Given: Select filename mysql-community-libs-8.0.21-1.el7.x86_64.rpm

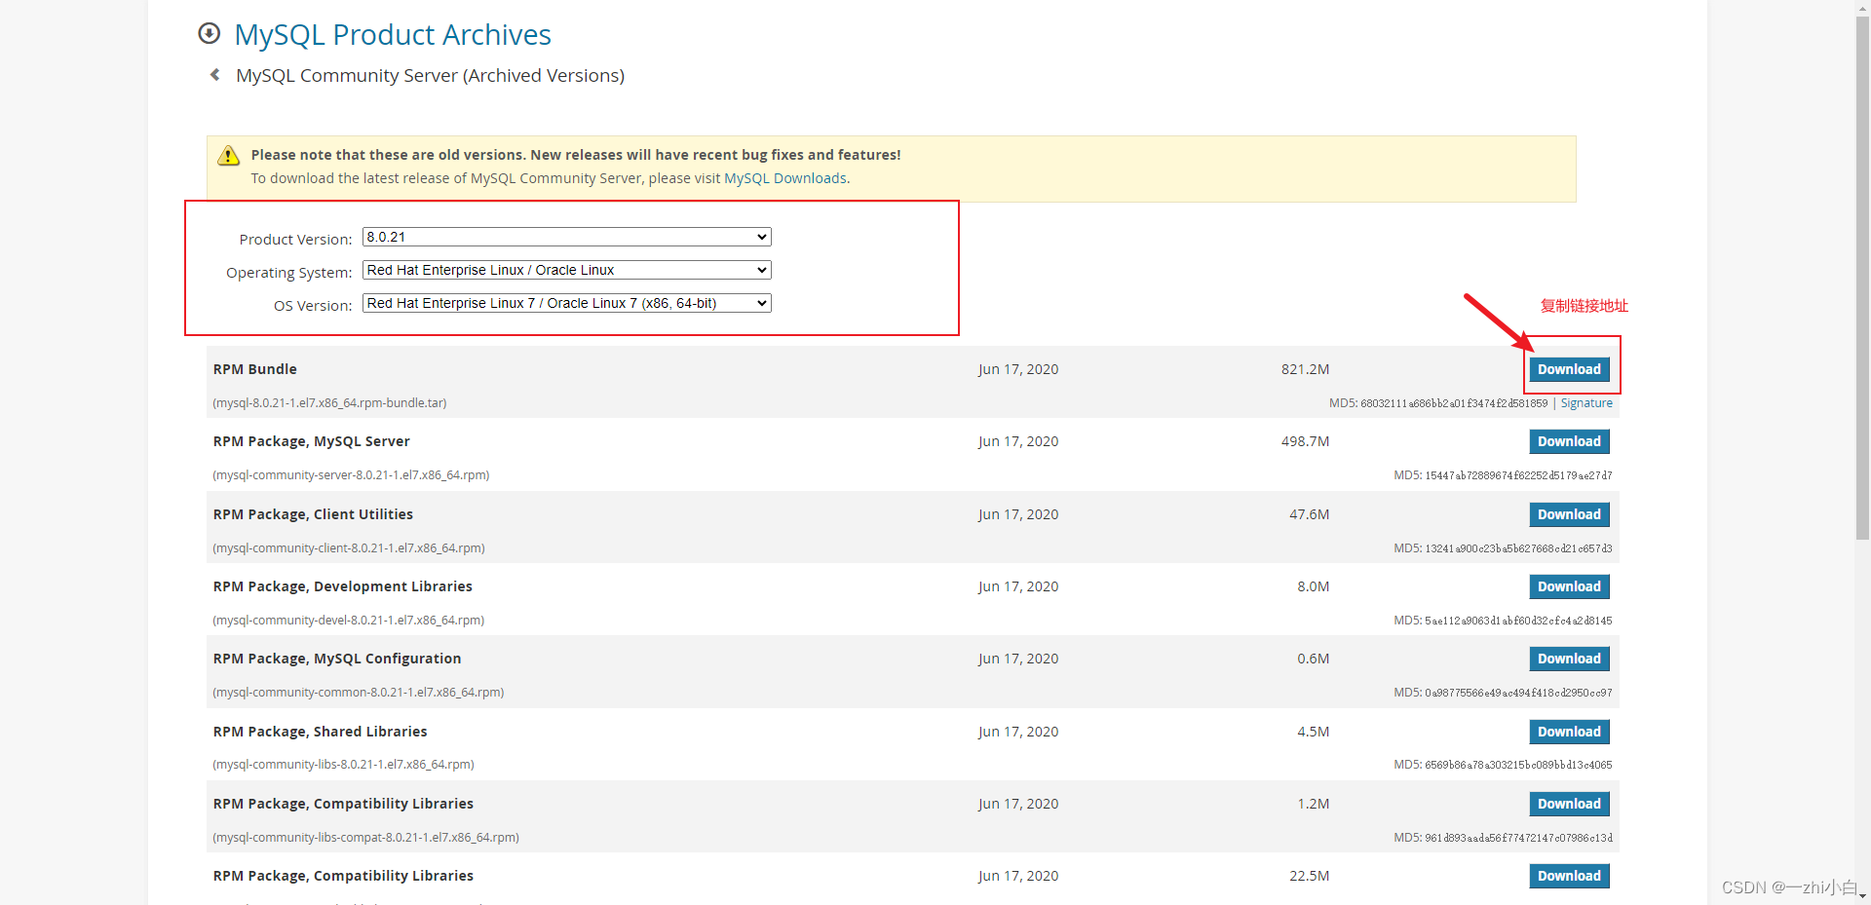Looking at the screenshot, I should tap(343, 765).
